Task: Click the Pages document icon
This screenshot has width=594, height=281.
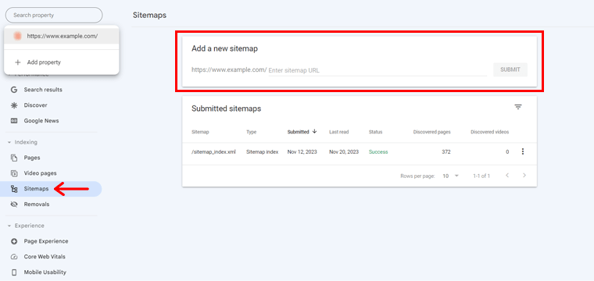Action: coord(14,158)
